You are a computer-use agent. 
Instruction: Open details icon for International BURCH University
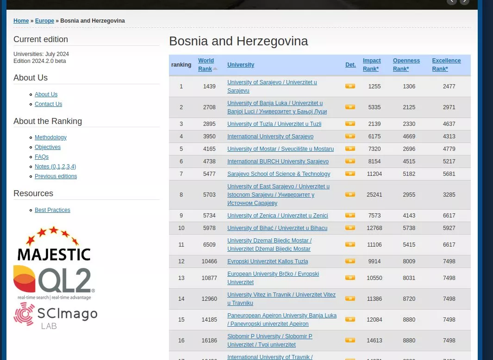[x=350, y=161]
